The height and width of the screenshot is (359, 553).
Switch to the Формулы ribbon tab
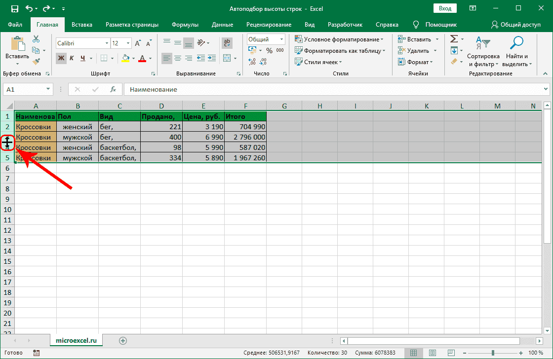coord(185,25)
